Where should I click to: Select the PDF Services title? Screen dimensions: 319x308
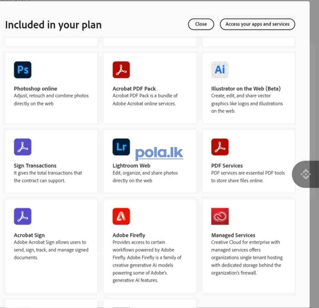(x=227, y=166)
